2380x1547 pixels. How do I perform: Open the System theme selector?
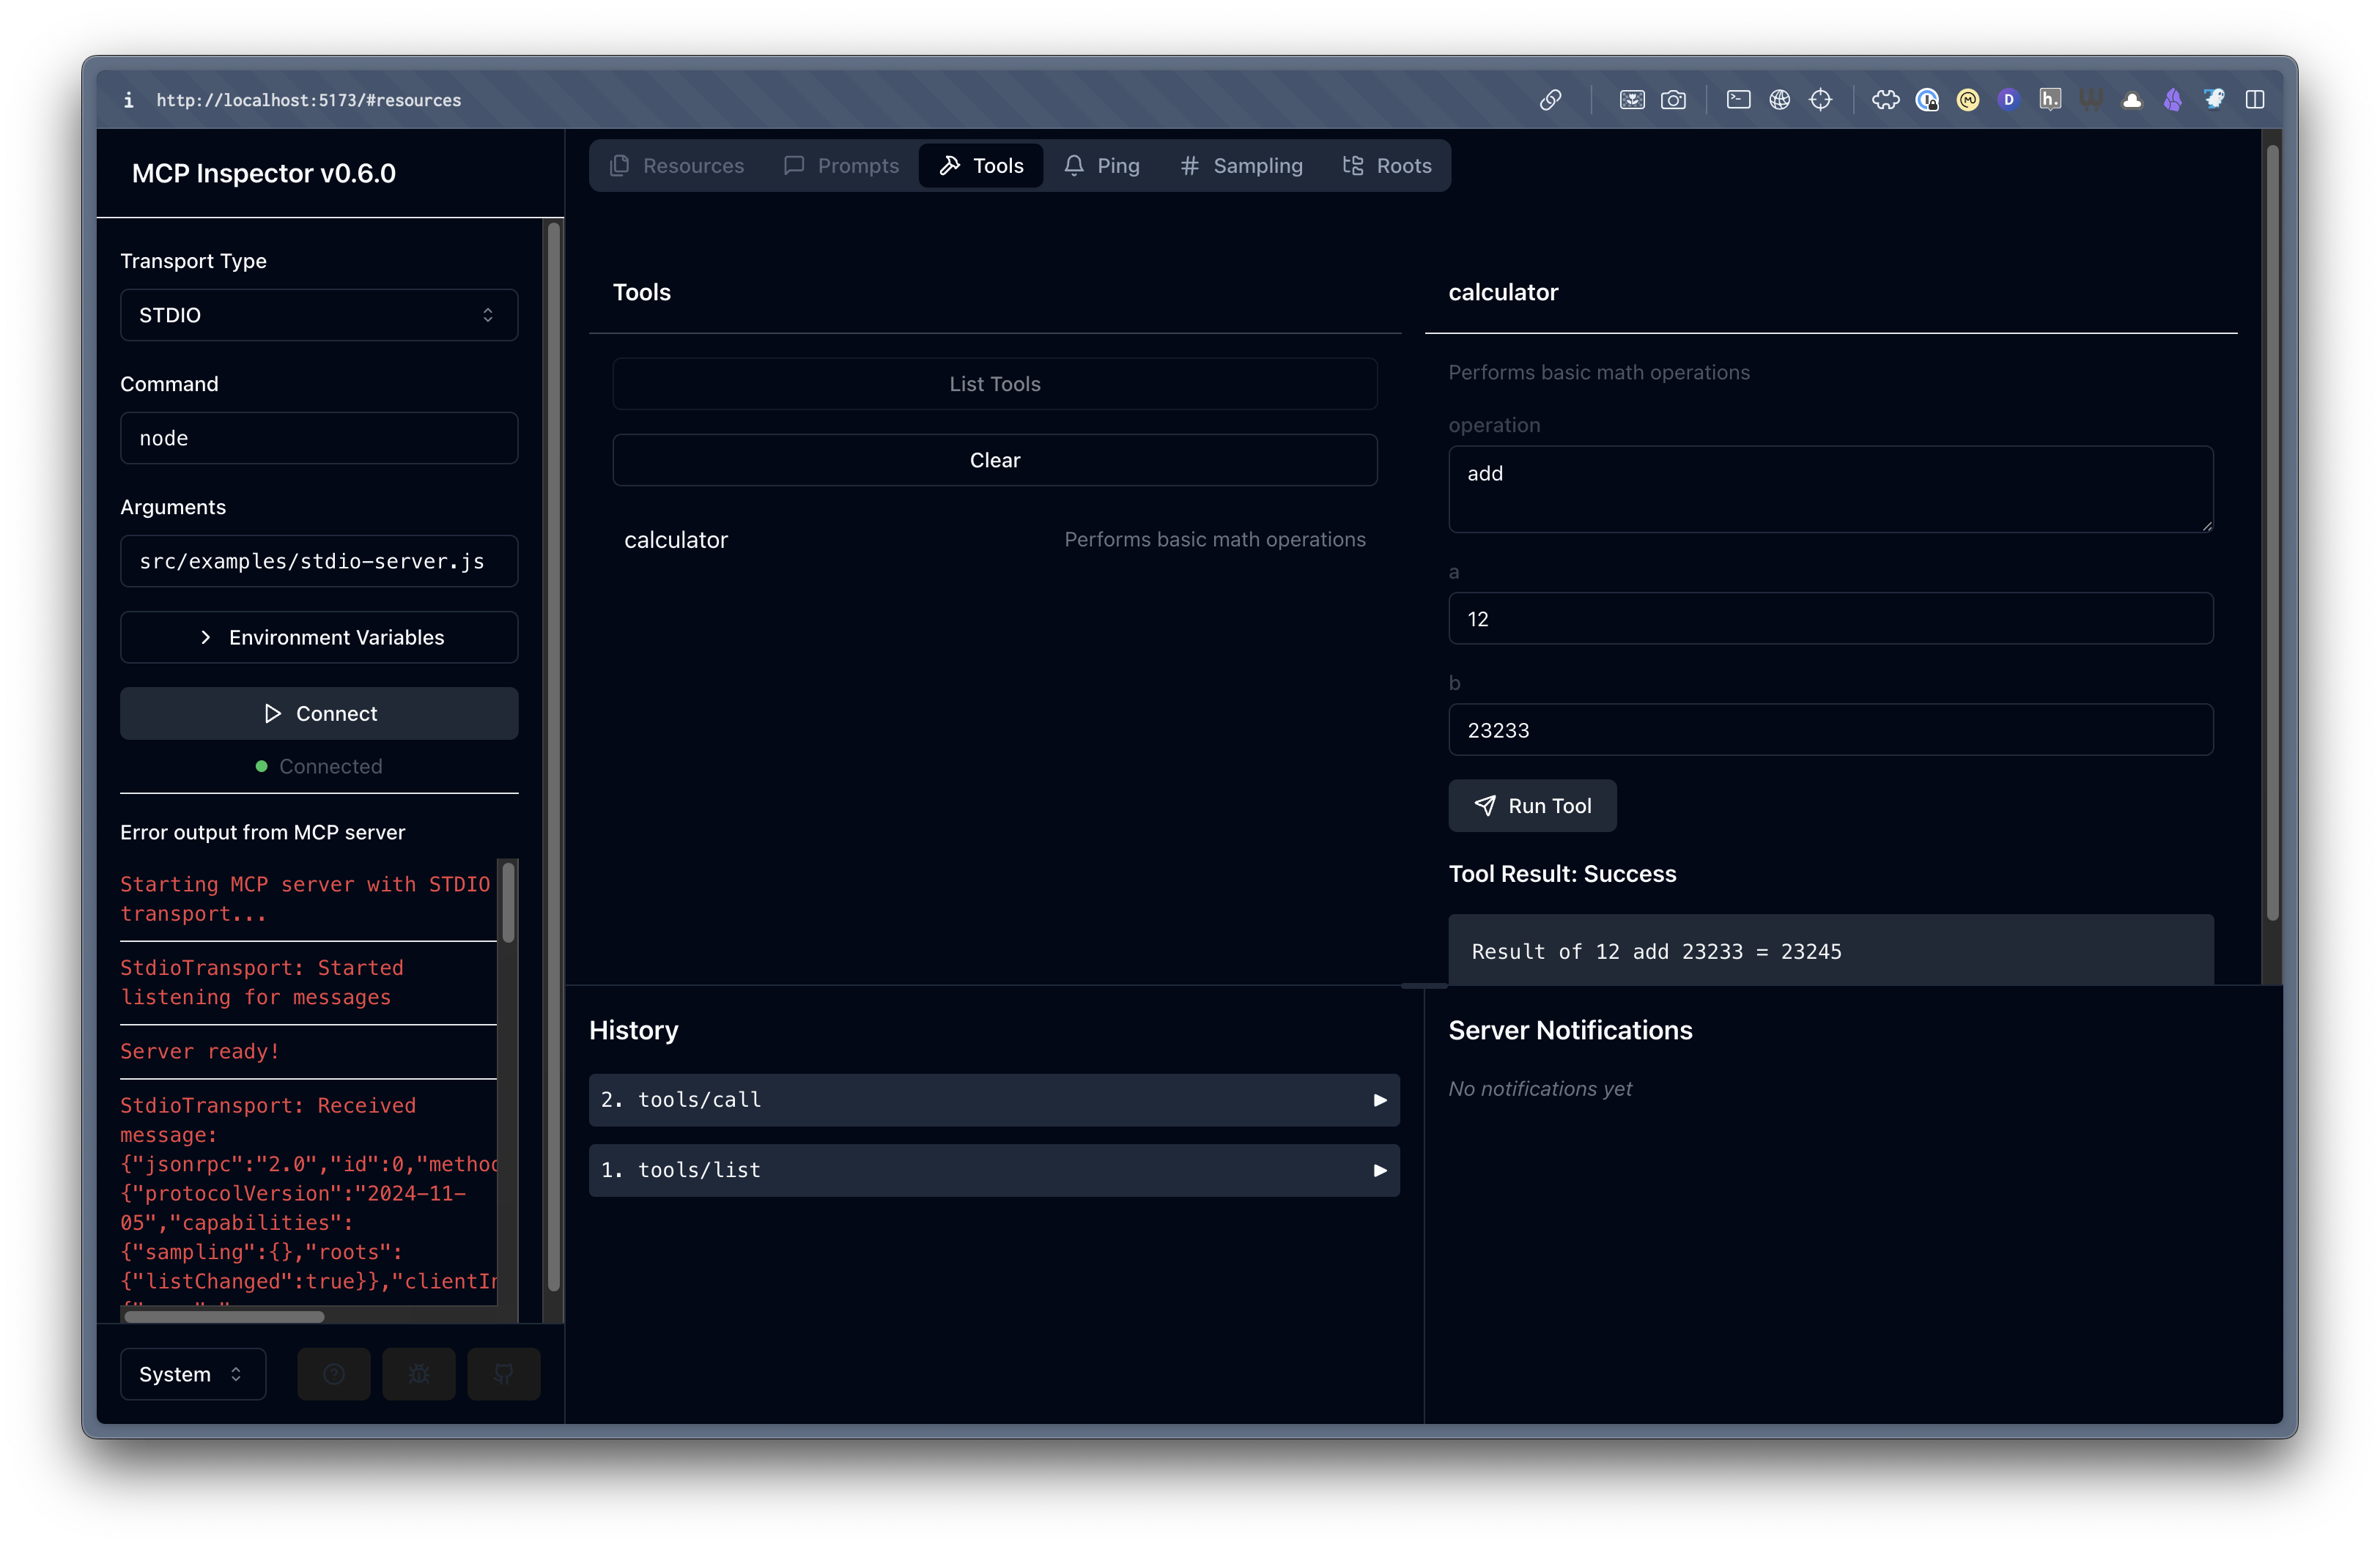point(192,1374)
